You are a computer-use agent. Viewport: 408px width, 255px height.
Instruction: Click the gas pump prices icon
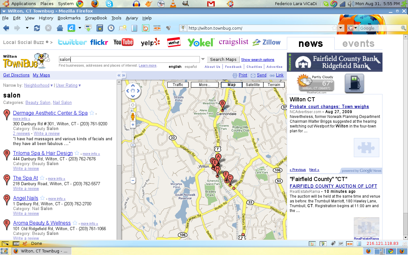354,84
